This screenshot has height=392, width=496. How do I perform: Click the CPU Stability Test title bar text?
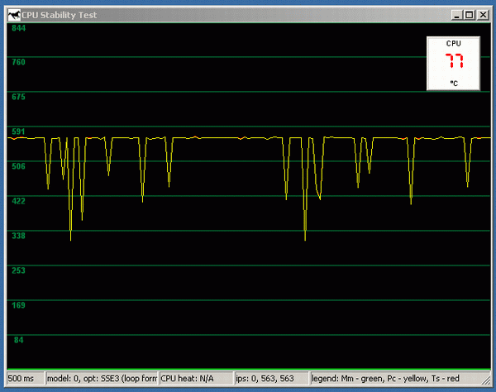[56, 13]
